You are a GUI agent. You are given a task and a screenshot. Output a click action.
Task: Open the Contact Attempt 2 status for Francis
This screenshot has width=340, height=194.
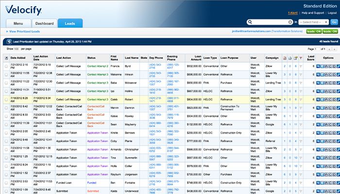click(98, 66)
